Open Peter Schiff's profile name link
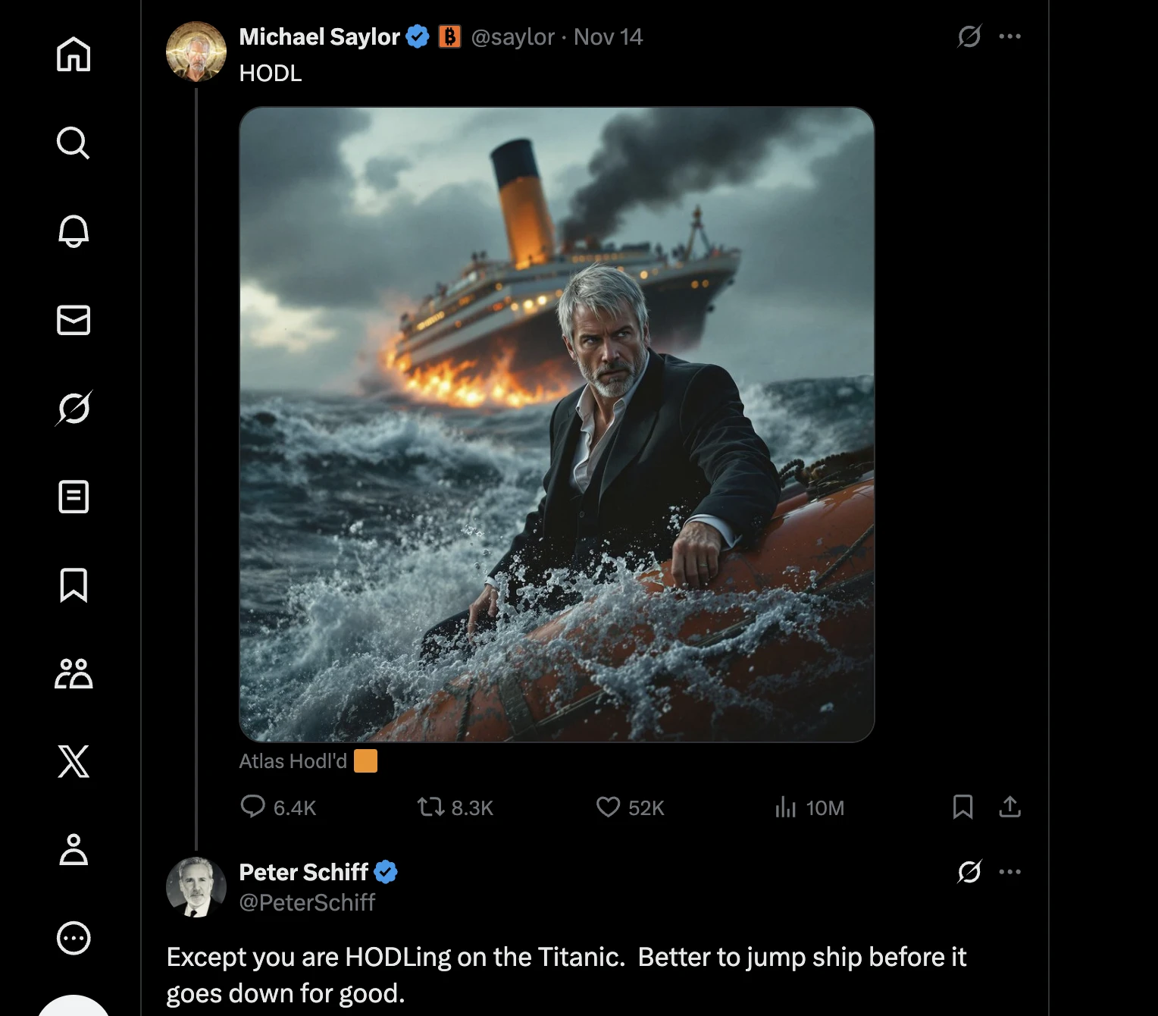The width and height of the screenshot is (1158, 1016). tap(303, 873)
